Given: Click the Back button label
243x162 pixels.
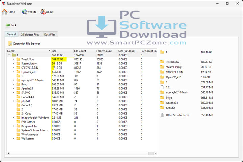Looking at the screenshot, I should 13,25.
